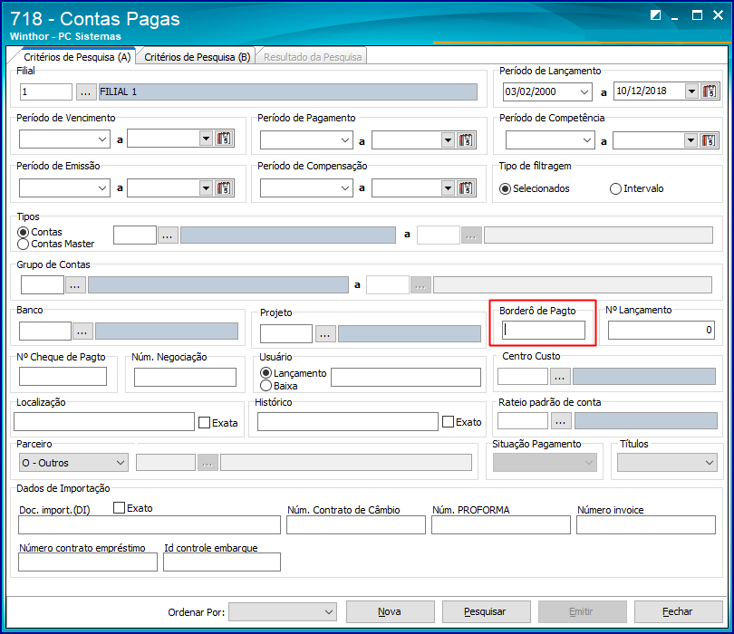Click the Borderô de Pagto input field
This screenshot has width=734, height=634.
544,330
